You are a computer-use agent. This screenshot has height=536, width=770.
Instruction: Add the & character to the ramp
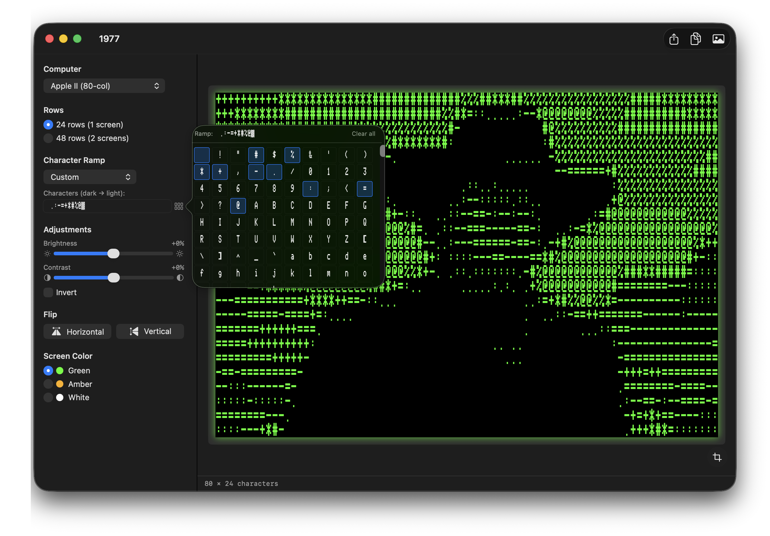(x=310, y=155)
